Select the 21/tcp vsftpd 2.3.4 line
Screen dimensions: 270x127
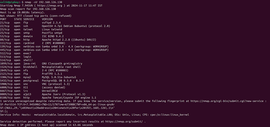(30, 23)
